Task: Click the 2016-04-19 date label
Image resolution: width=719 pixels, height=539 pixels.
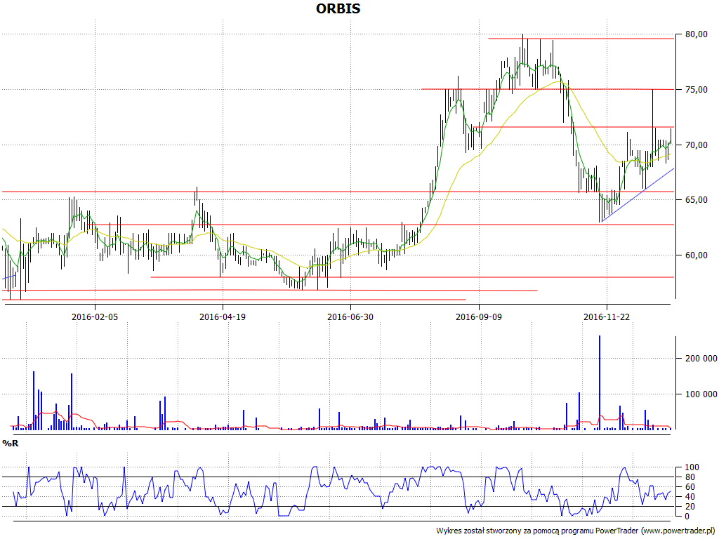Action: click(223, 317)
